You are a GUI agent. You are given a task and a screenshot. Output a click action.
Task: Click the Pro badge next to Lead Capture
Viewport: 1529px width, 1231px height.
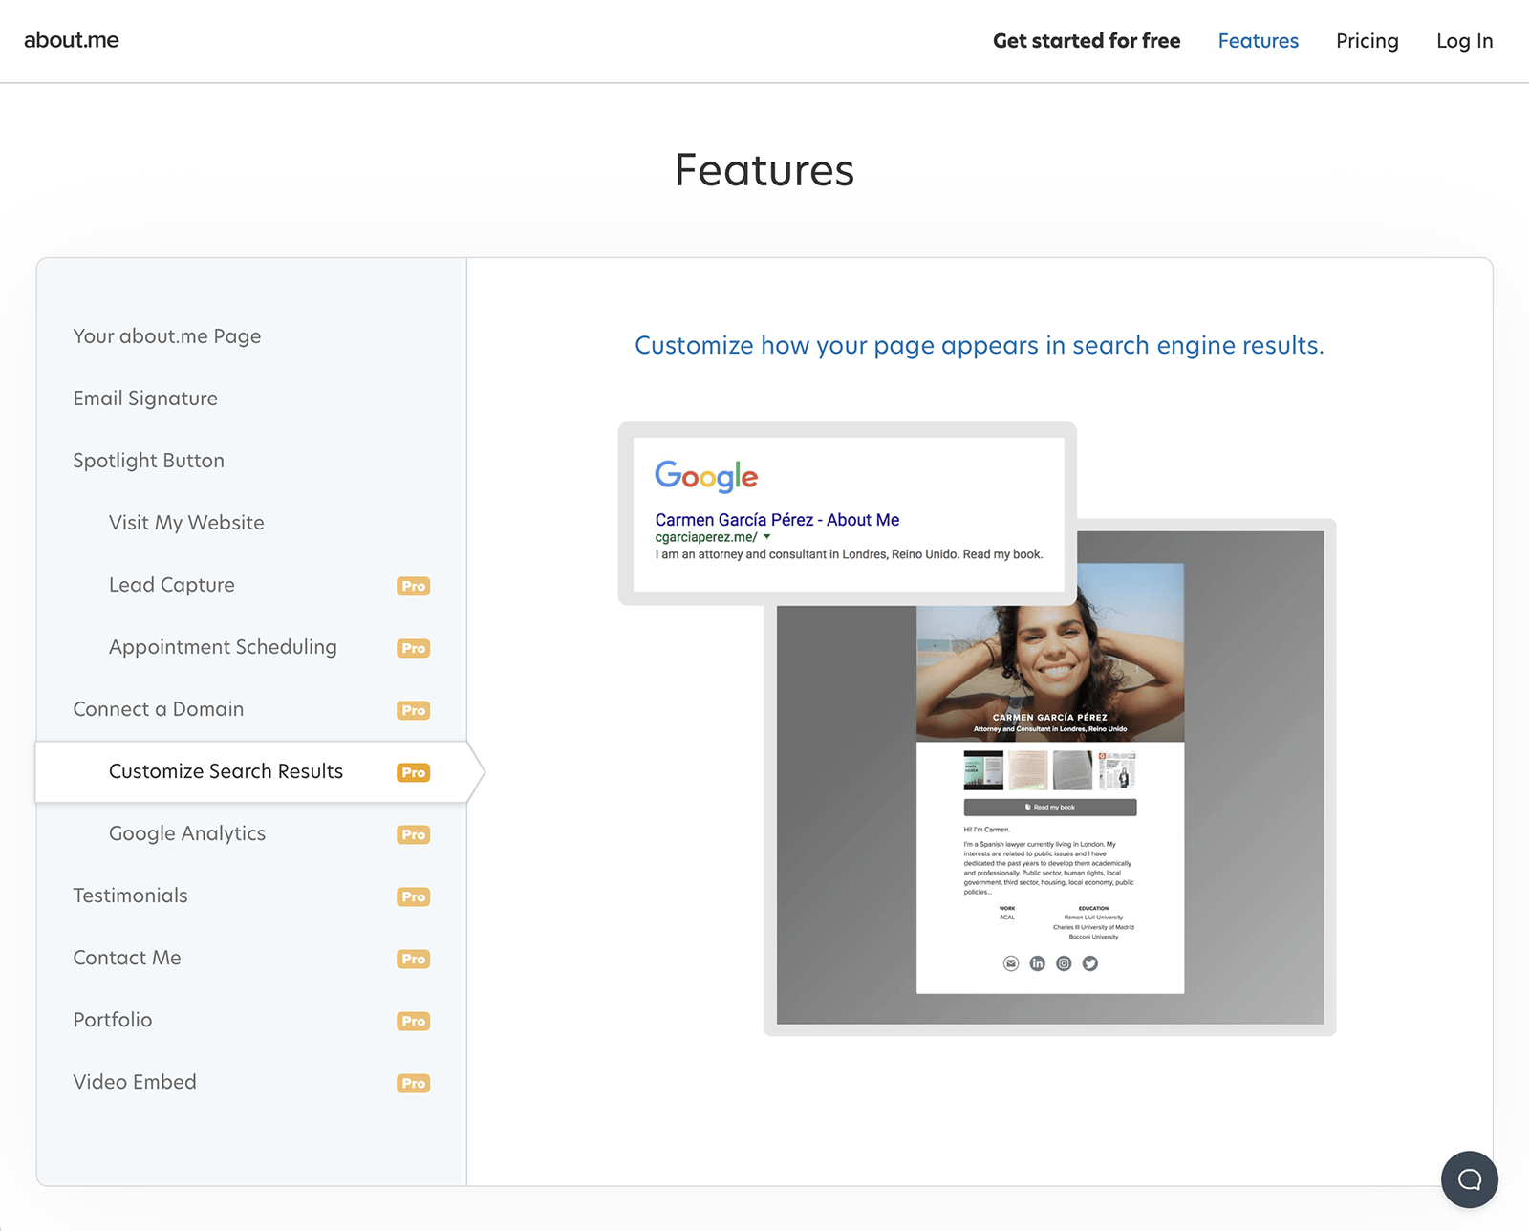pyautogui.click(x=414, y=586)
